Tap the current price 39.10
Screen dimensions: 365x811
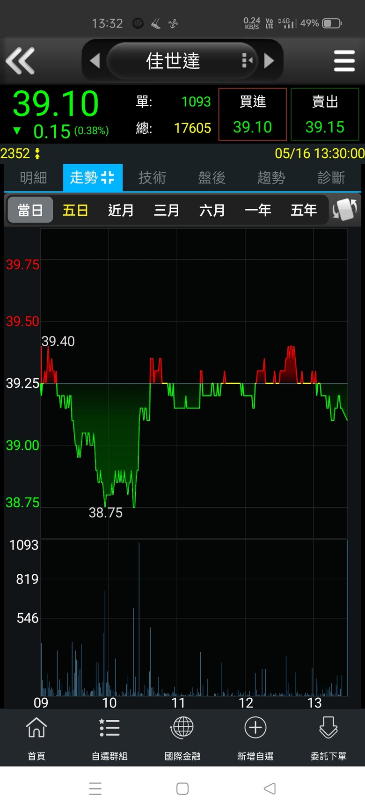pos(56,103)
